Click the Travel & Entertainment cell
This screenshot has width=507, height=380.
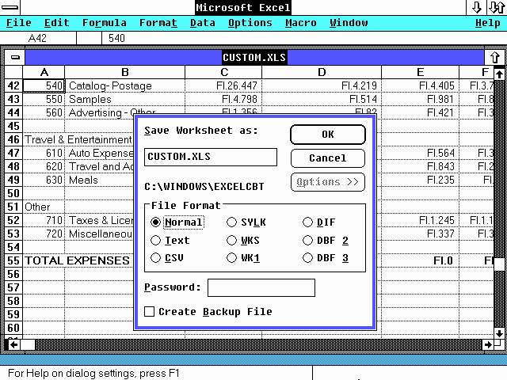(x=78, y=139)
